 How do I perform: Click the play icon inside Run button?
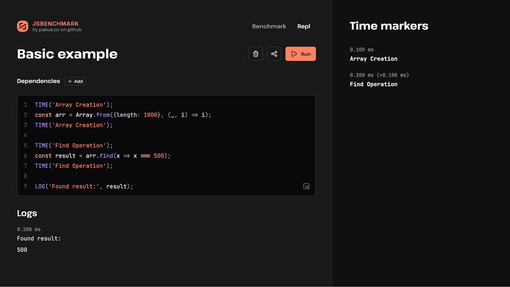click(294, 54)
